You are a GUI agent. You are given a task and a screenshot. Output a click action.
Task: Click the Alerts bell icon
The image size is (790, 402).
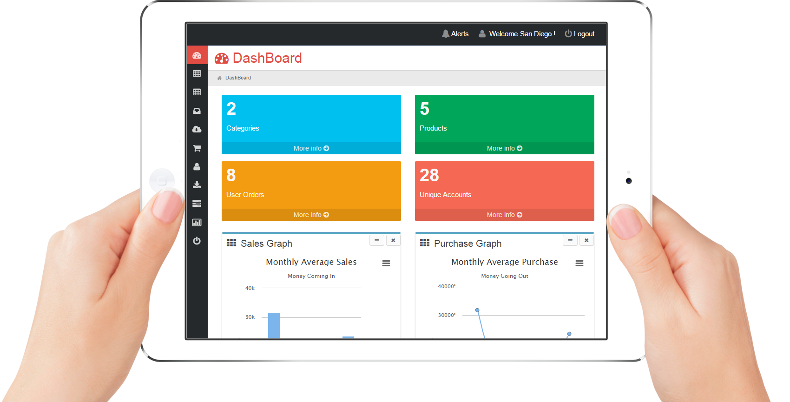point(446,33)
